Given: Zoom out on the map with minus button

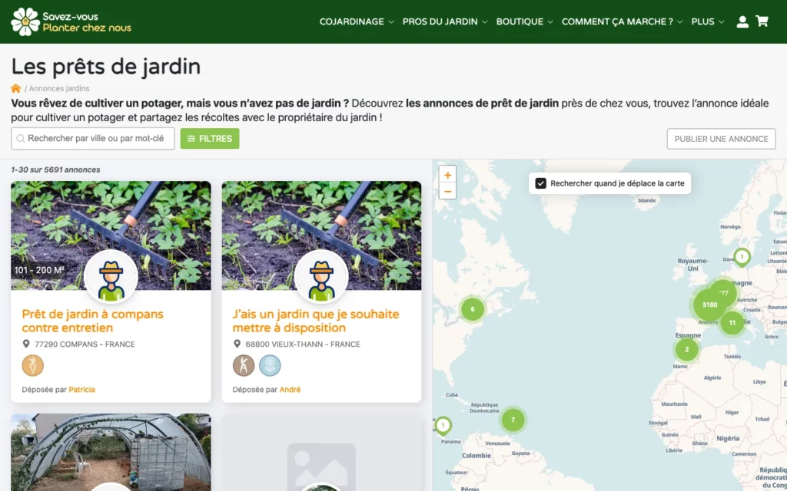Looking at the screenshot, I should 448,191.
